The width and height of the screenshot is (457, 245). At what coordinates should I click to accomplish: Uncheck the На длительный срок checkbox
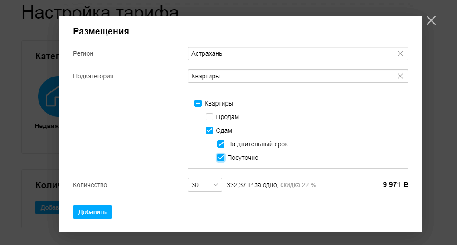pyautogui.click(x=221, y=144)
